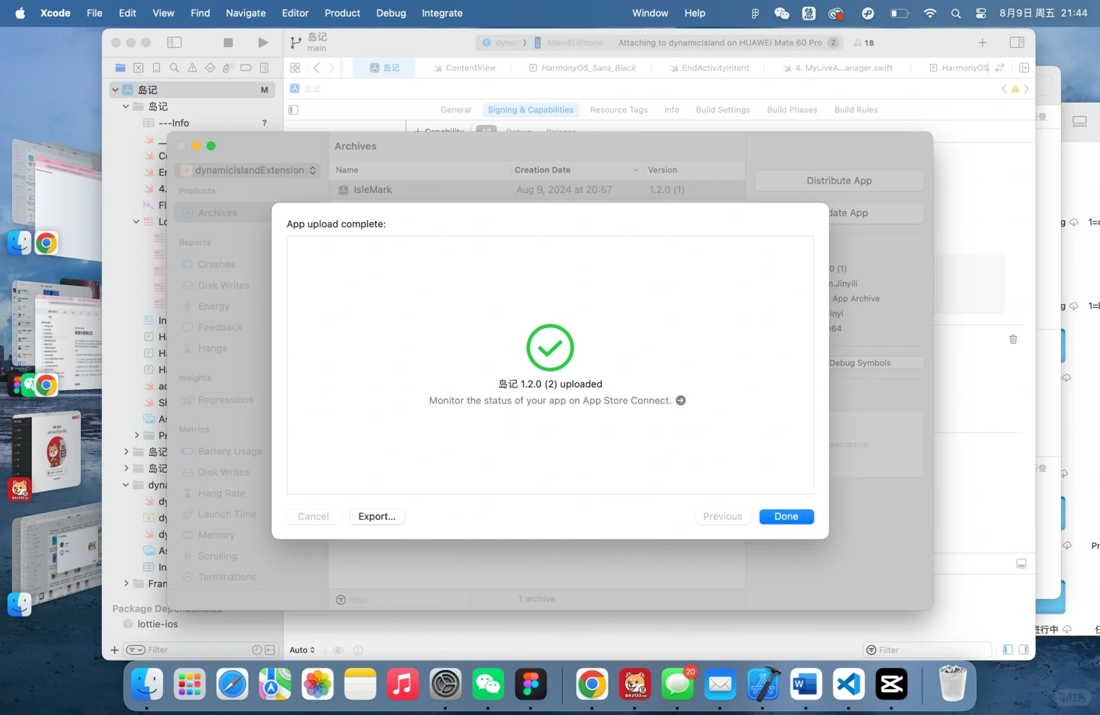The width and height of the screenshot is (1100, 715).
Task: Open WeChat from the Dock
Action: click(488, 684)
